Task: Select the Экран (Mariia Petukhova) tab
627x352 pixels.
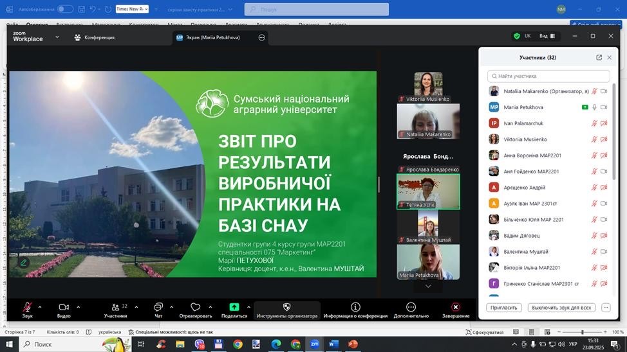Action: coord(209,37)
